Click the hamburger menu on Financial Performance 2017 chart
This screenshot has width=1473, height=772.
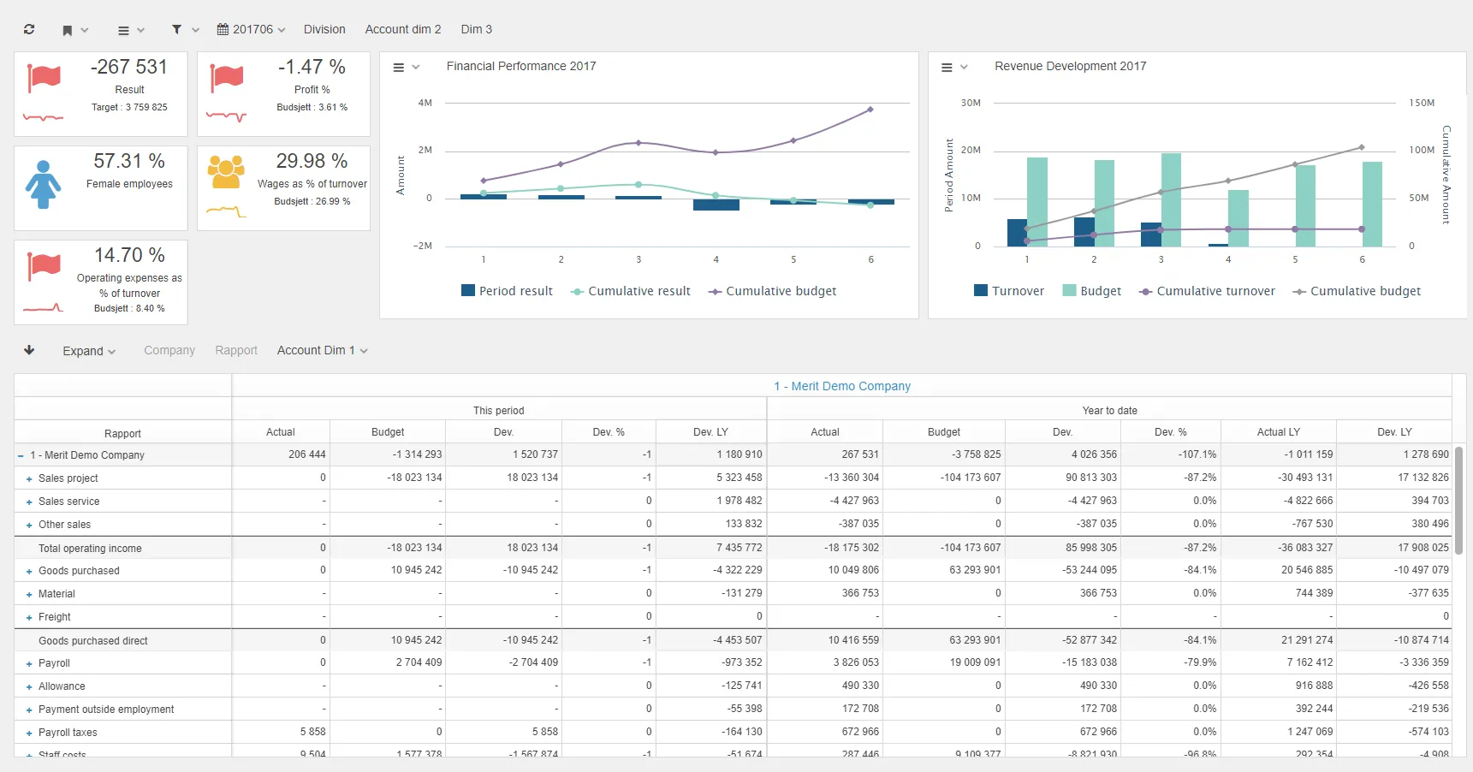[x=397, y=67]
